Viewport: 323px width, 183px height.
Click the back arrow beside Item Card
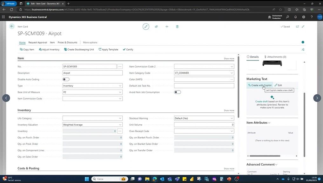point(12,26)
